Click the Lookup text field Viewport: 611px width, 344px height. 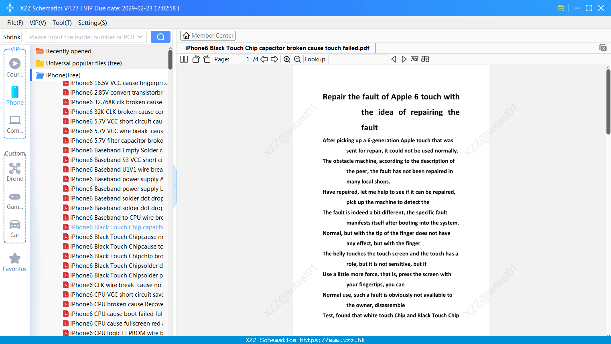(358, 59)
